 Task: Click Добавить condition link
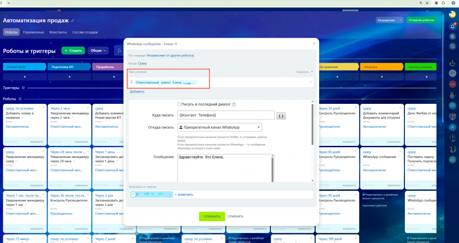pyautogui.click(x=137, y=92)
